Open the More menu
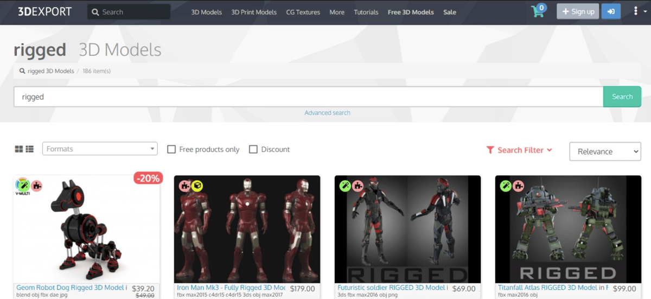 [337, 12]
